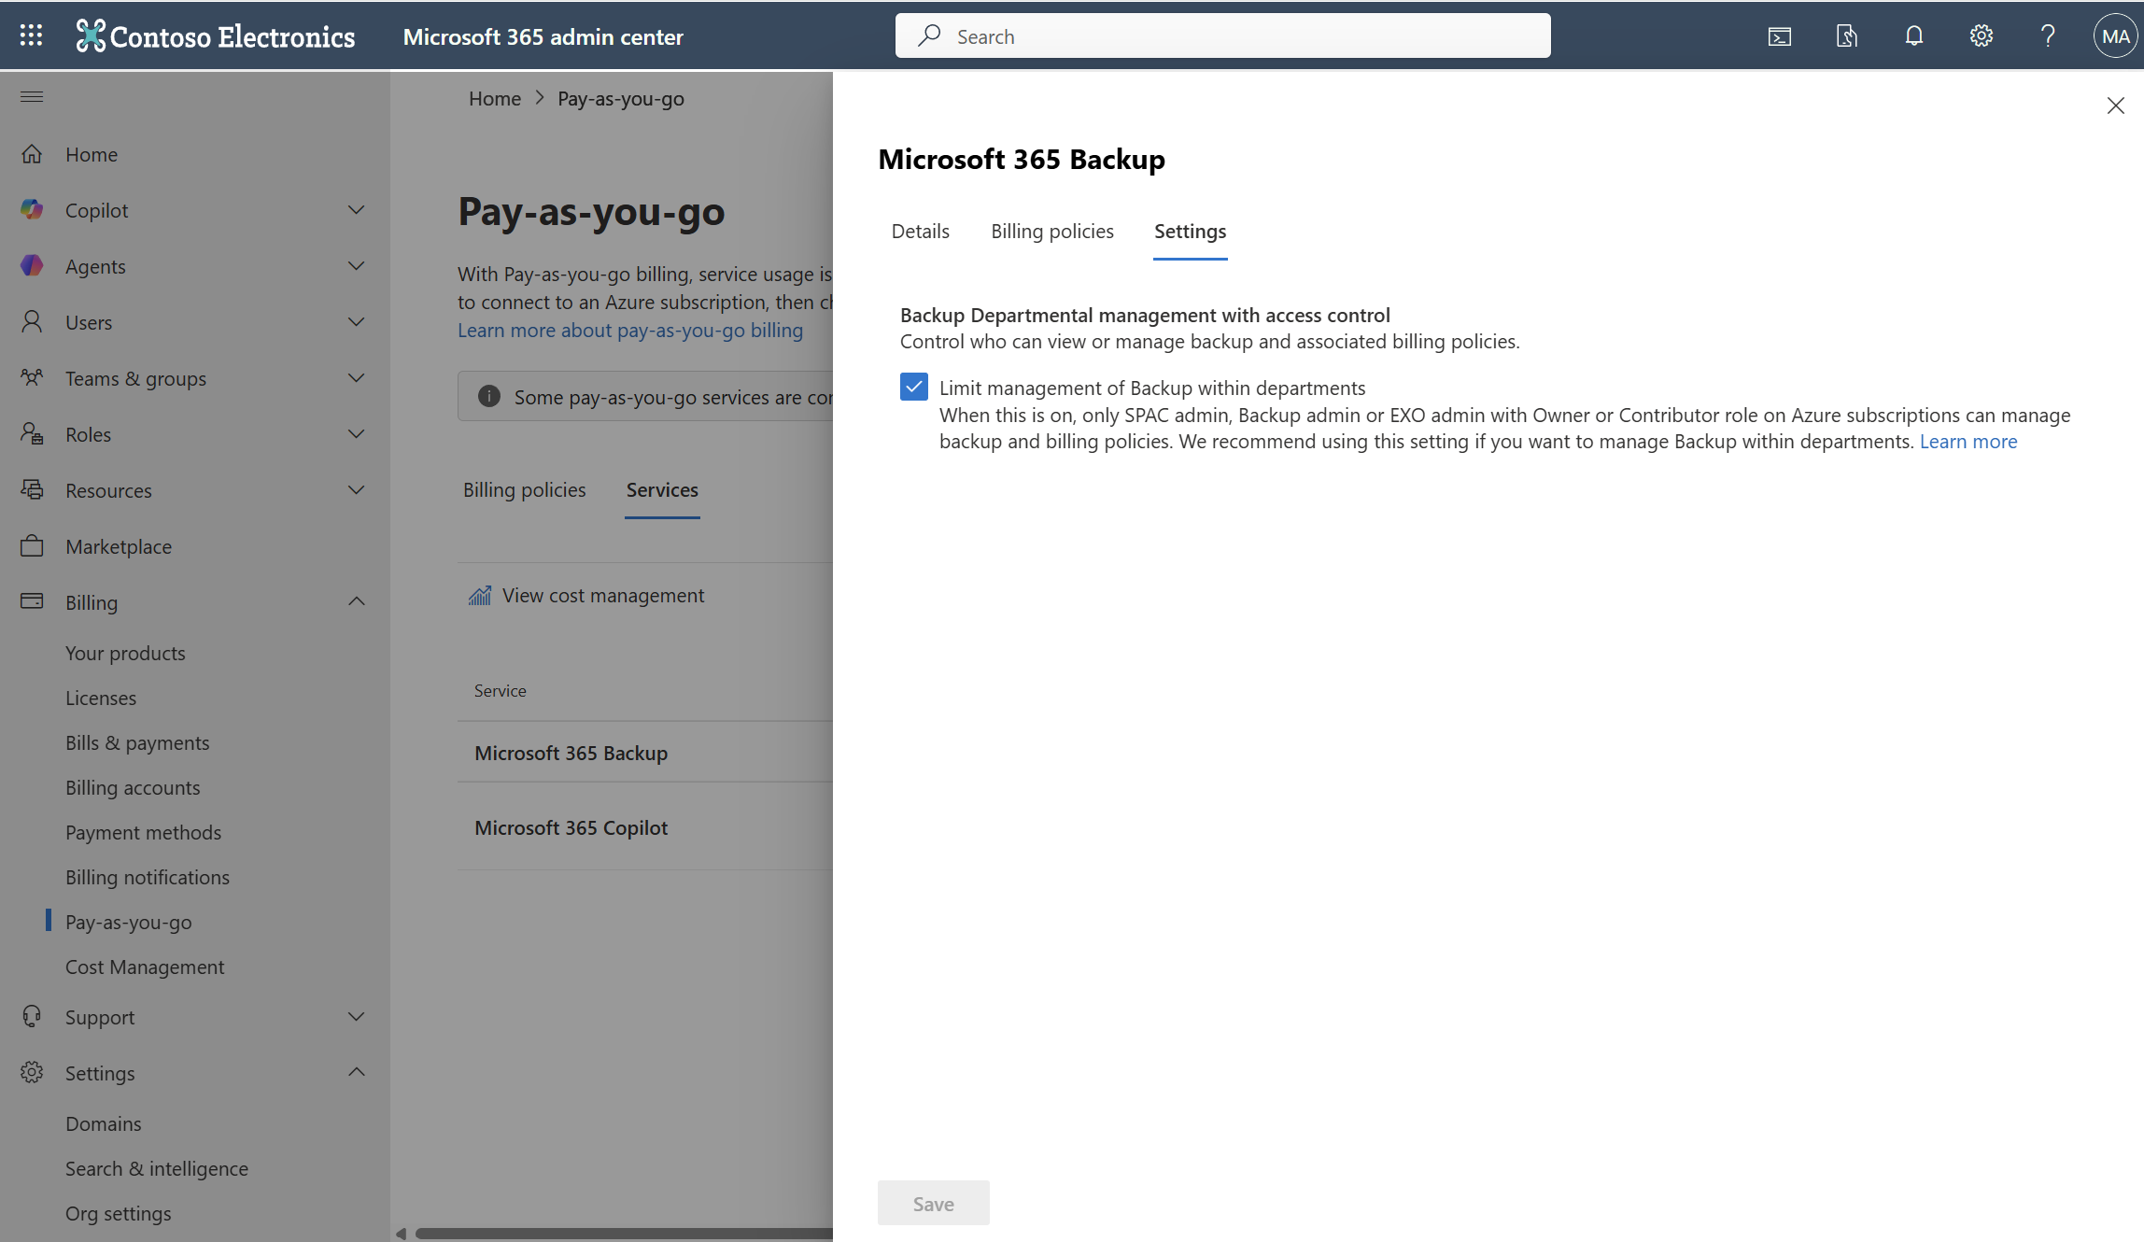Screen dimensions: 2144x1242
Task: Click the Agents icon in sidebar
Action: 32,266
